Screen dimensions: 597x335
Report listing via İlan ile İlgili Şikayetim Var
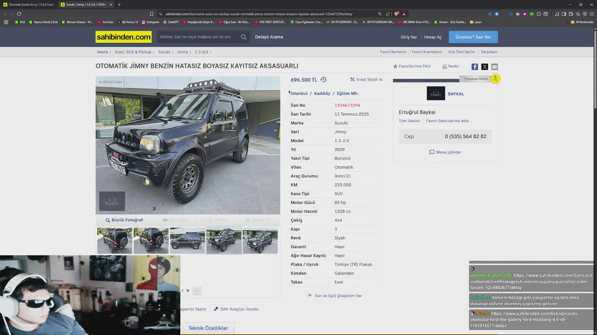(335, 296)
